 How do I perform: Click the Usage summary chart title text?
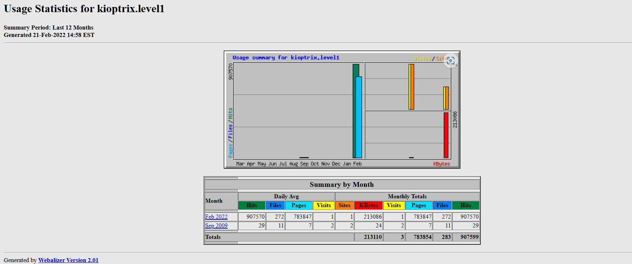pyautogui.click(x=286, y=58)
